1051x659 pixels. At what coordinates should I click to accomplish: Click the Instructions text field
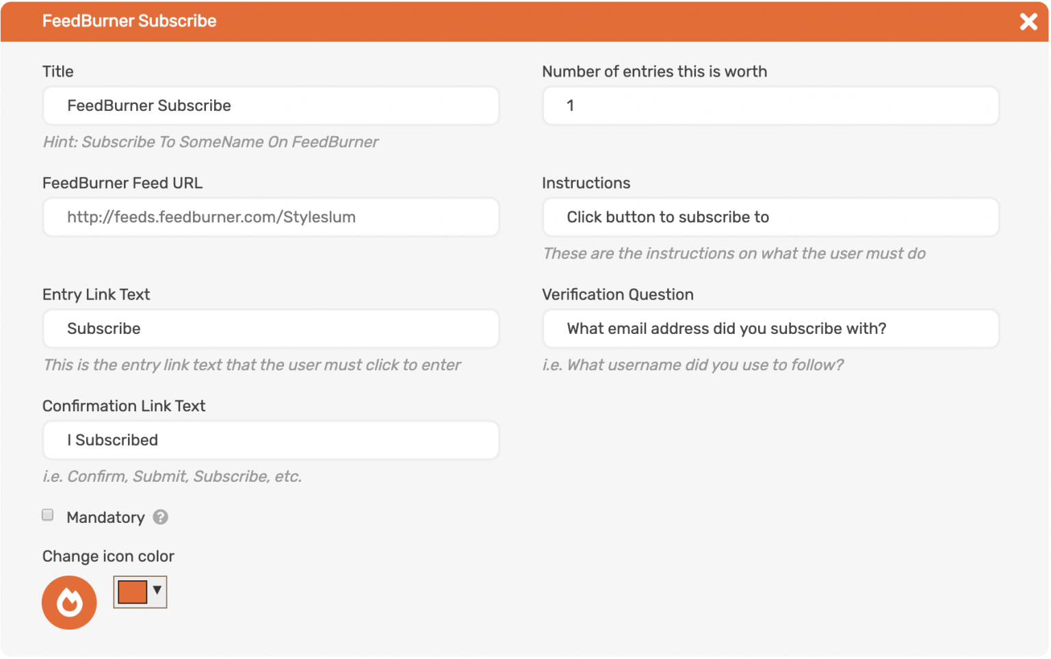770,217
